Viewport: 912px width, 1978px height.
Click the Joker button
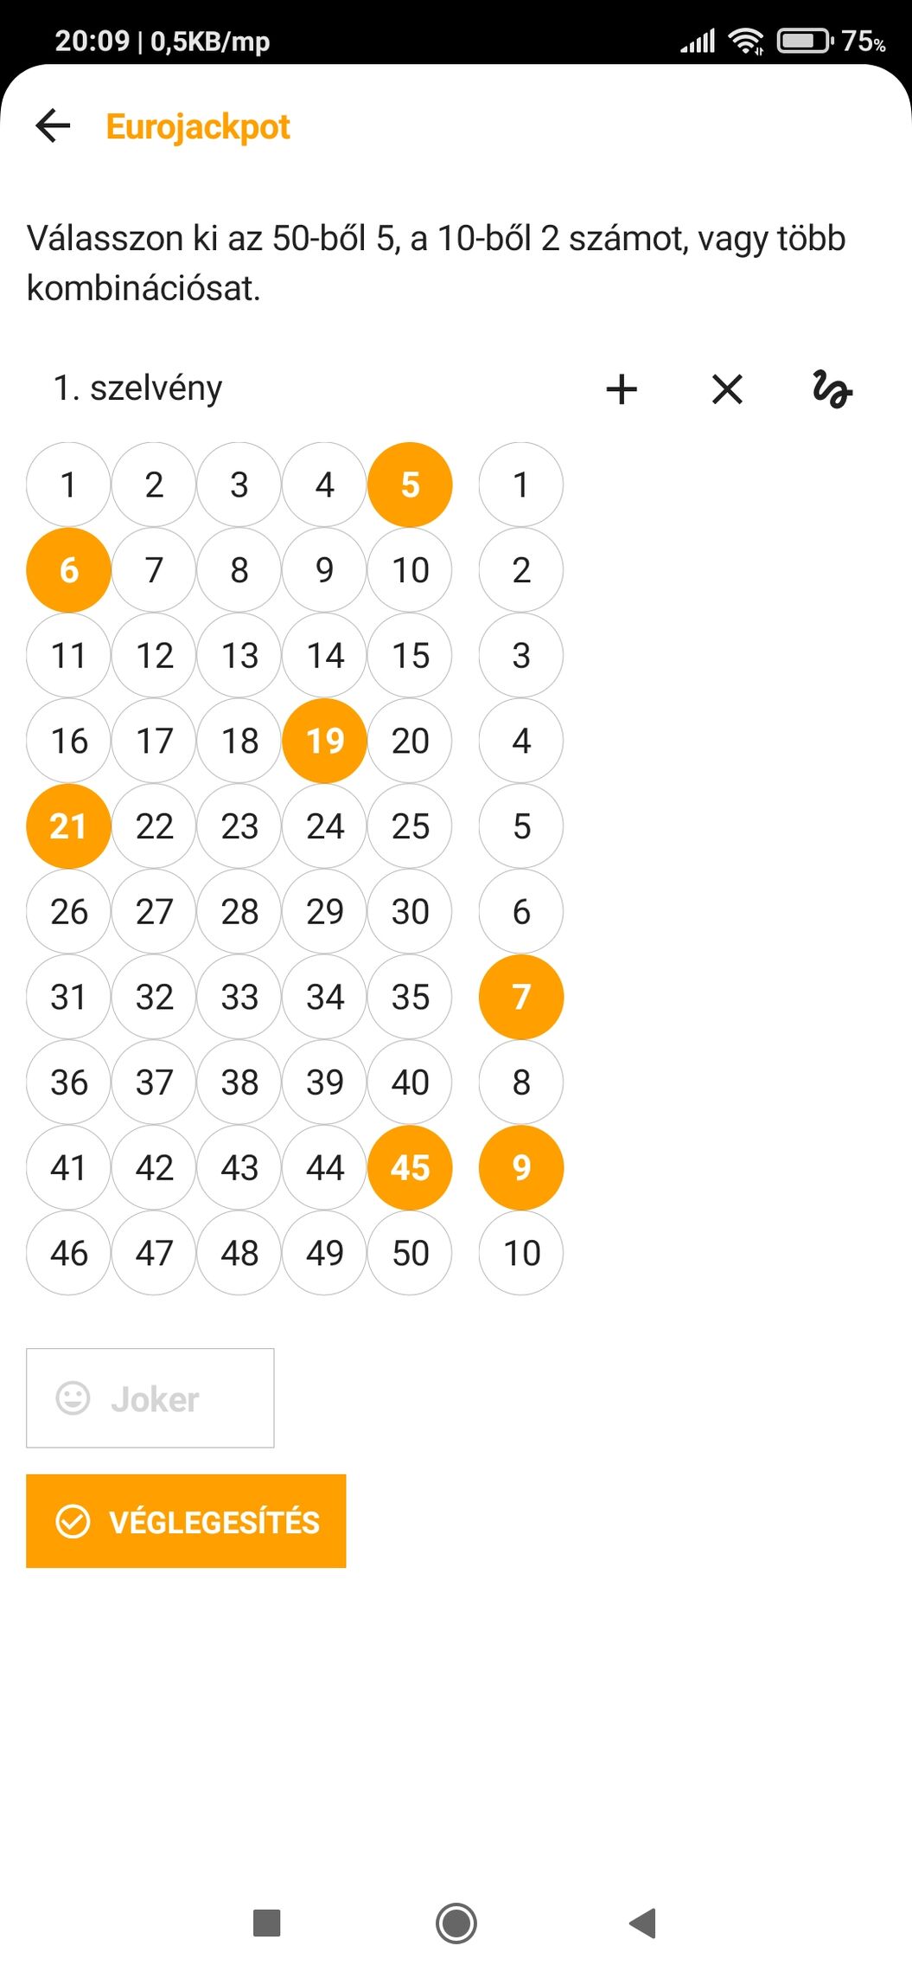pyautogui.click(x=150, y=1397)
